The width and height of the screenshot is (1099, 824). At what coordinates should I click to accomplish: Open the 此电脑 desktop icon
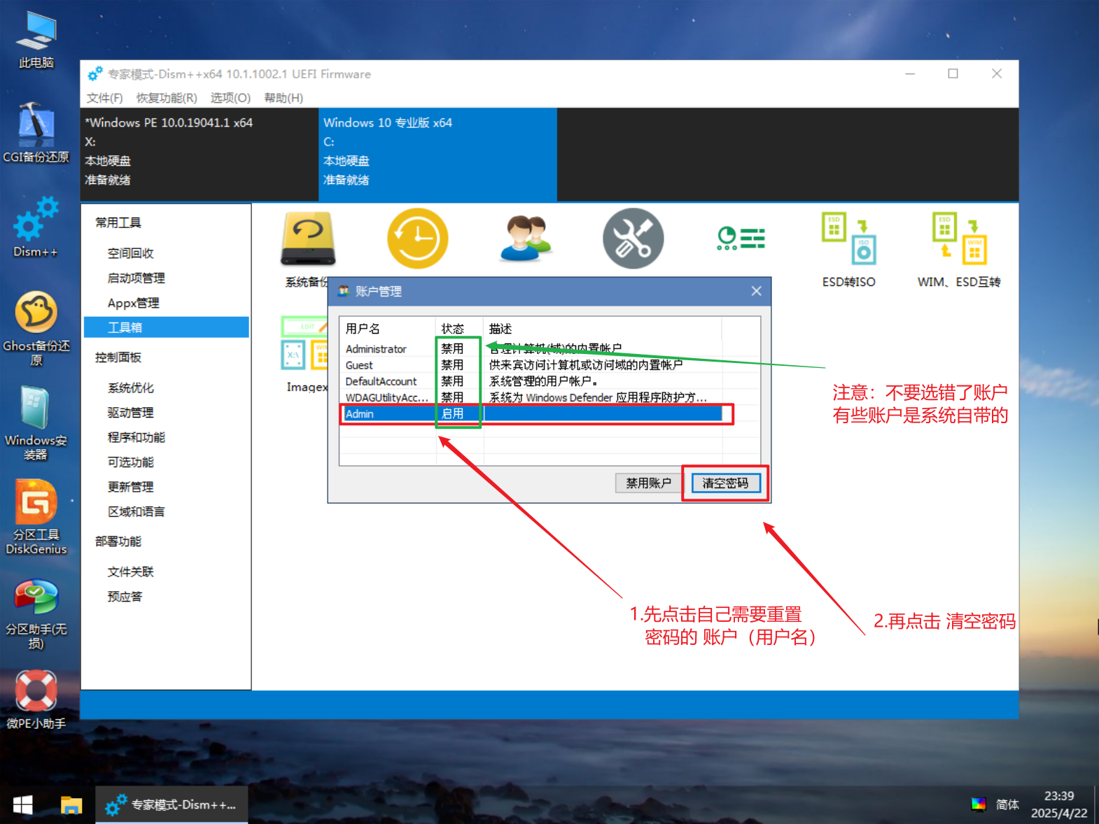click(x=36, y=40)
